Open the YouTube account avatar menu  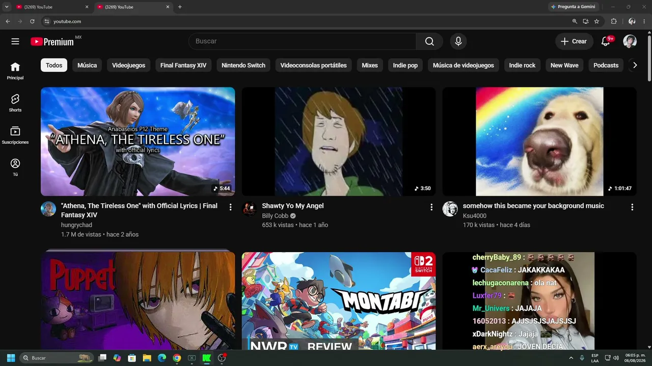630,42
